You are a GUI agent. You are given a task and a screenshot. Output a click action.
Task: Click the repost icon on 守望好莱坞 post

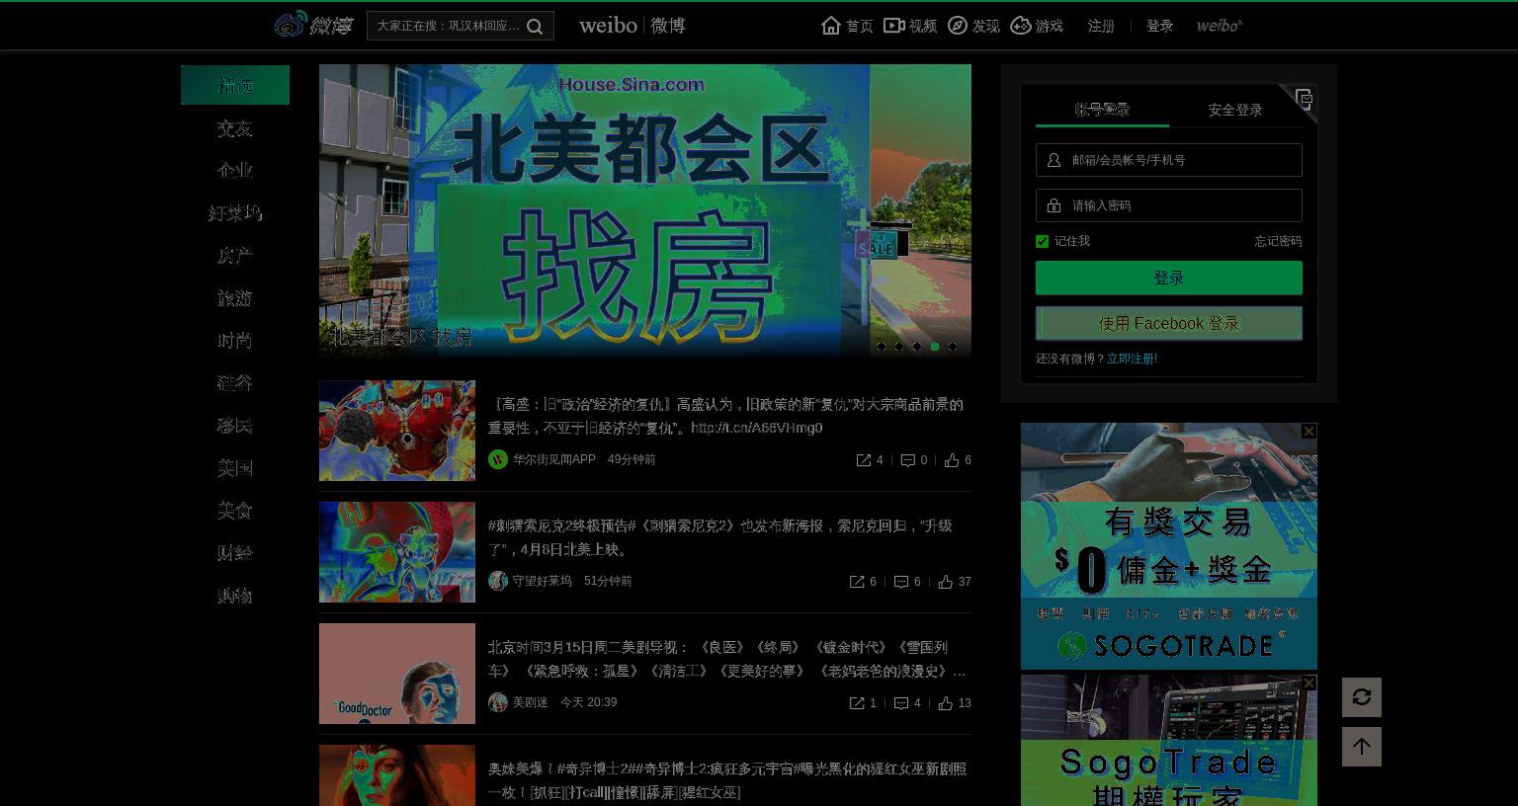tap(857, 582)
